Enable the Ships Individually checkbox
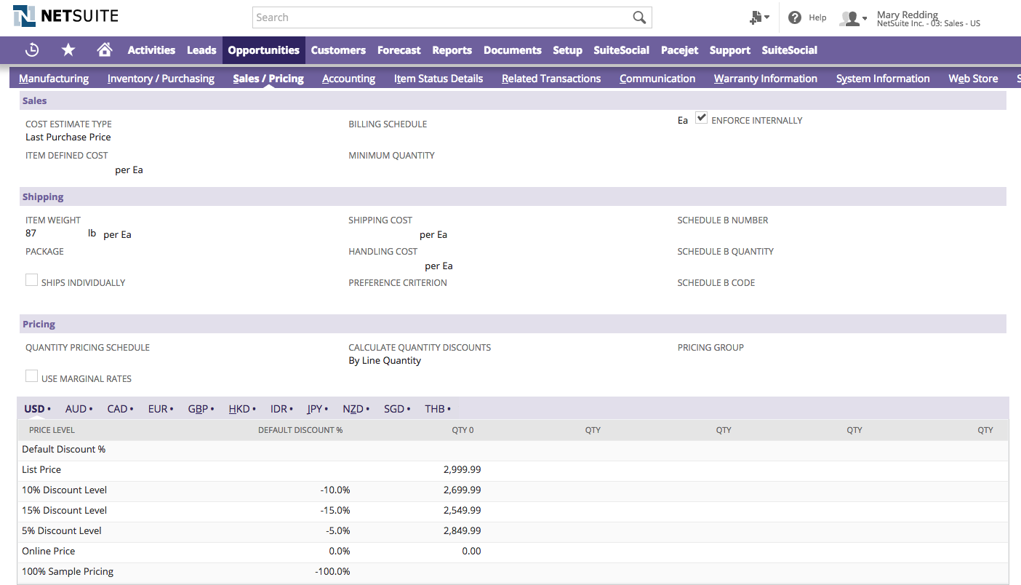The width and height of the screenshot is (1021, 585). coord(31,279)
